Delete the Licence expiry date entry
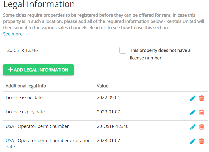209x152 pixels. point(201,112)
